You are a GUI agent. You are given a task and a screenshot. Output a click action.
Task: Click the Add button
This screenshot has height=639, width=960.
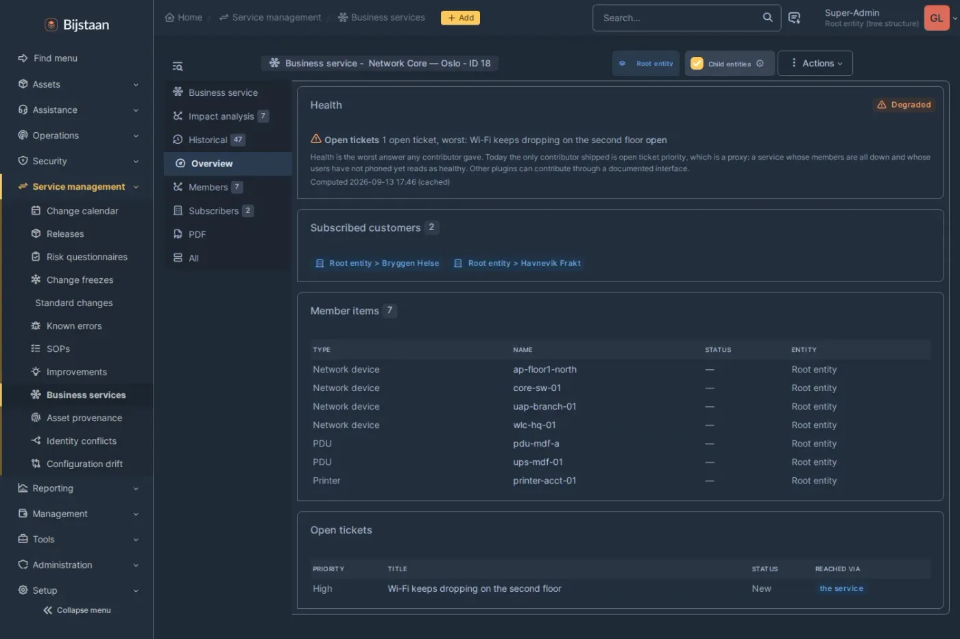pos(460,18)
